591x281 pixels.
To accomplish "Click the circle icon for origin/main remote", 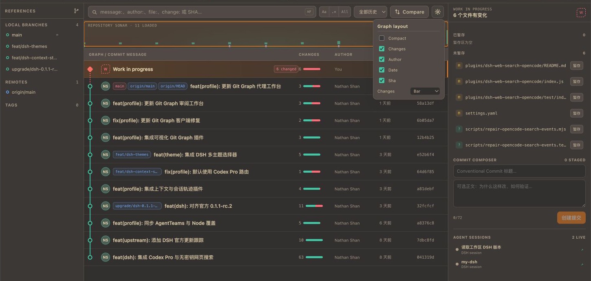I will (x=7, y=92).
